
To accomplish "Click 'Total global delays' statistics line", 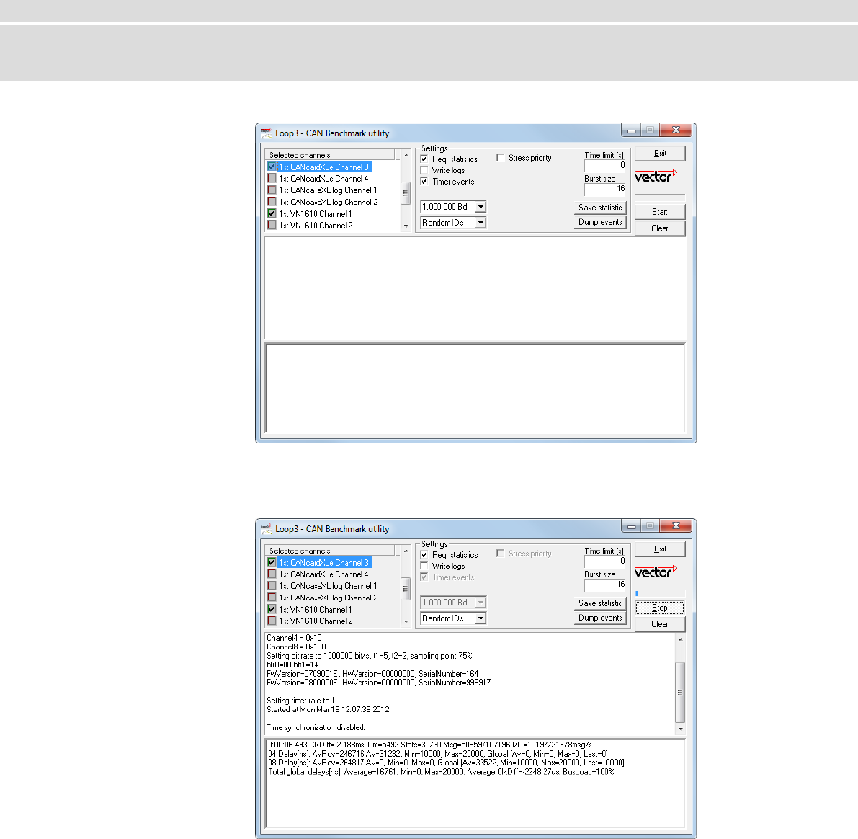I will pos(441,772).
